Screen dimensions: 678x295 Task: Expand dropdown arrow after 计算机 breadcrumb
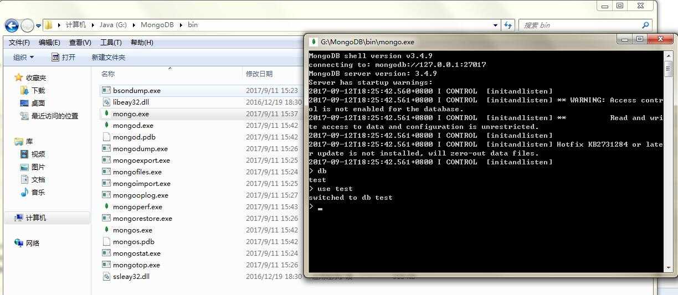[x=93, y=25]
